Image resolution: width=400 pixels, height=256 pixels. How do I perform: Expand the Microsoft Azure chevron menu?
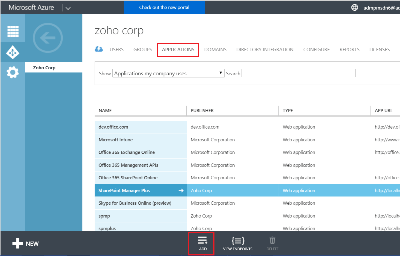(x=68, y=8)
